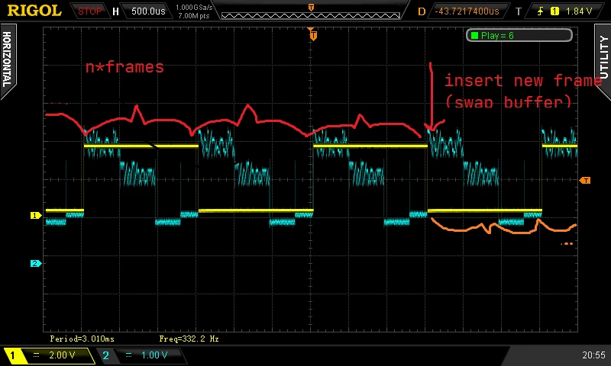Click channel 2 scale 1.00 V

coord(154,355)
